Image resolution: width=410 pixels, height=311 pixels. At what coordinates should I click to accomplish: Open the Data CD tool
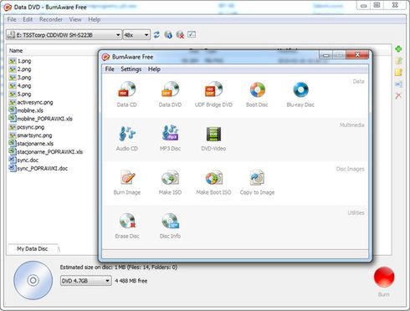[x=127, y=94]
